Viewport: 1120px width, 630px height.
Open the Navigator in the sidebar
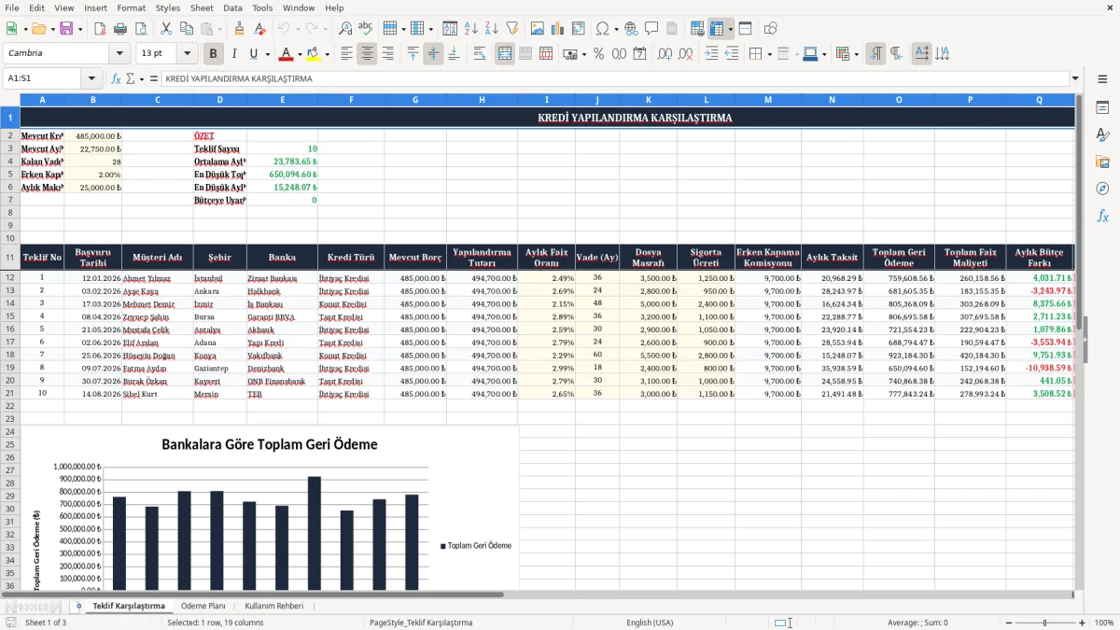1102,189
